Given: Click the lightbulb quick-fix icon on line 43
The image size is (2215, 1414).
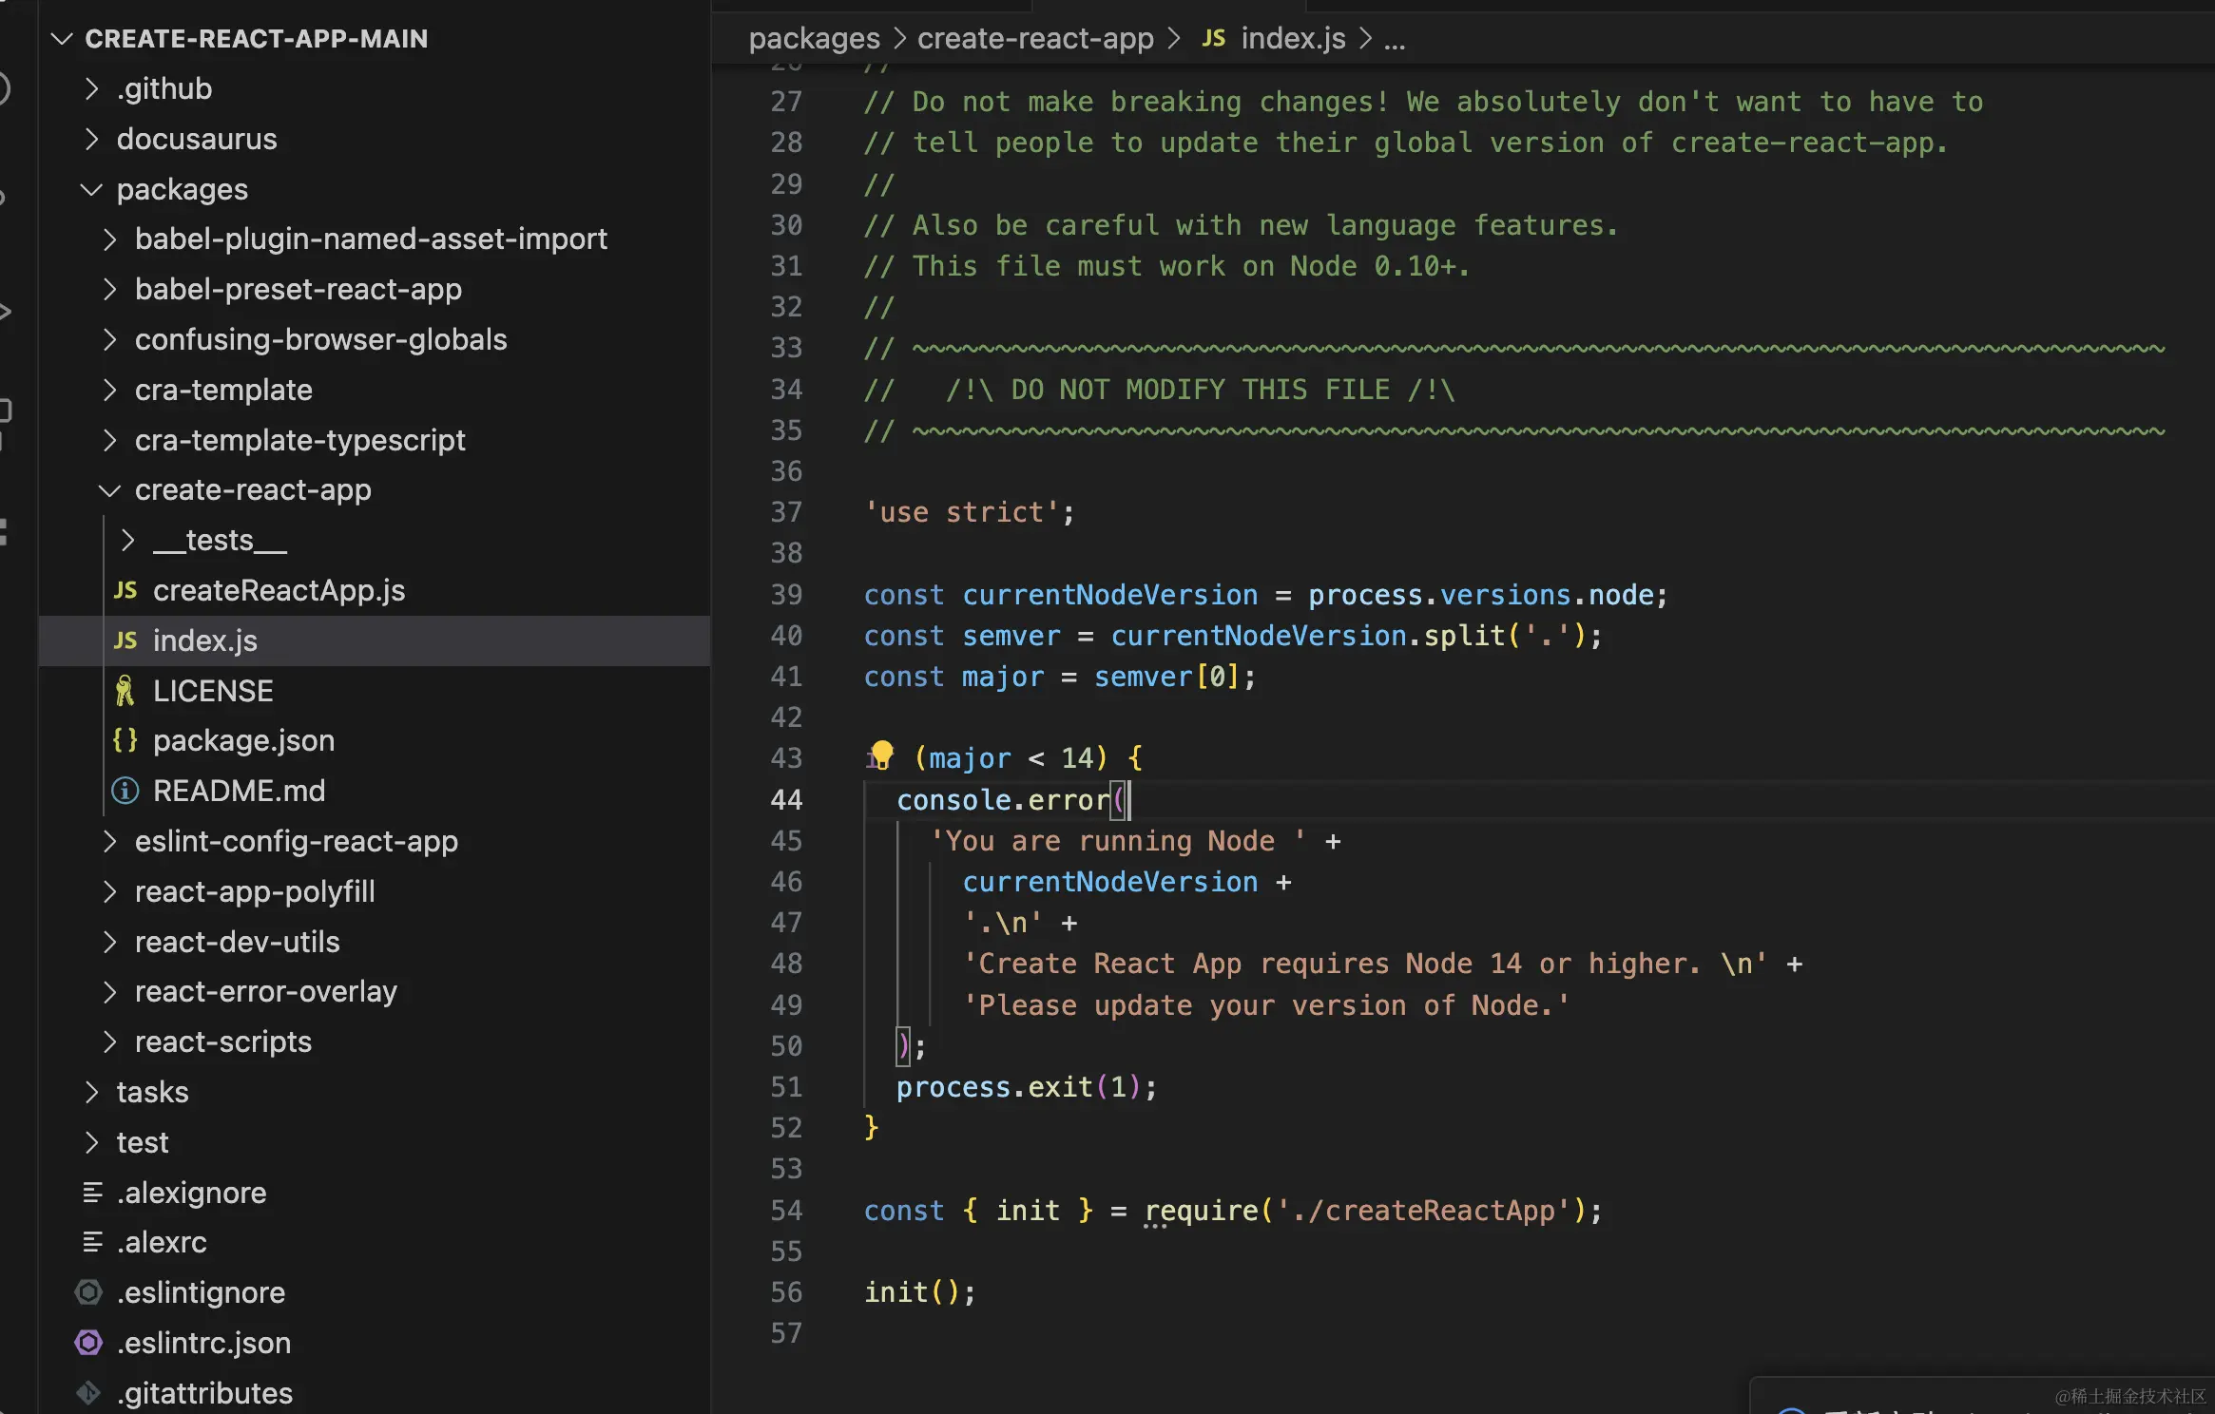Looking at the screenshot, I should click(x=882, y=755).
